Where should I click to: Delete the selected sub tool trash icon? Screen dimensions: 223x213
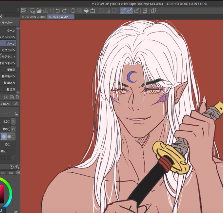pos(17,97)
